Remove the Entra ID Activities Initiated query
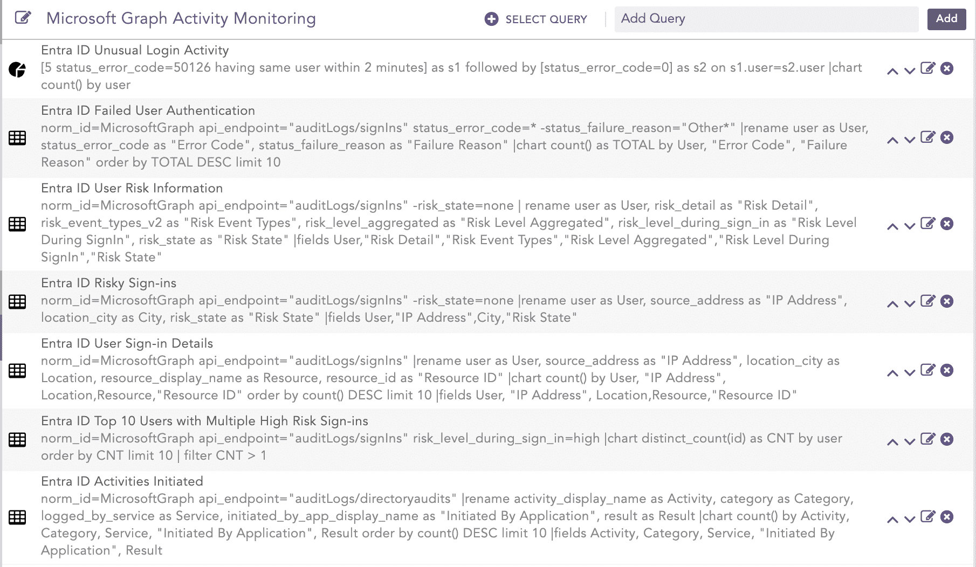 pos(947,517)
